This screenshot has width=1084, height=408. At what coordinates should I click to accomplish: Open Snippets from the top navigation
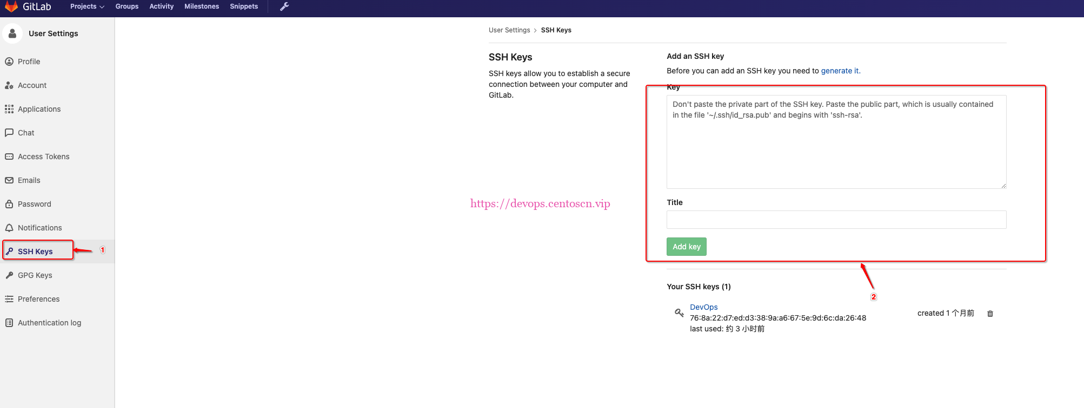pos(244,6)
